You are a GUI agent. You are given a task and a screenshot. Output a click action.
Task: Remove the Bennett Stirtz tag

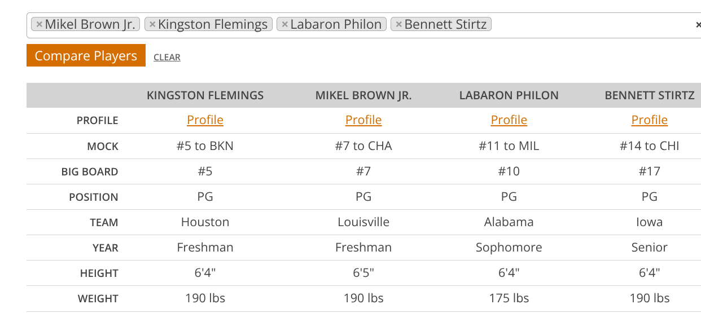[398, 25]
